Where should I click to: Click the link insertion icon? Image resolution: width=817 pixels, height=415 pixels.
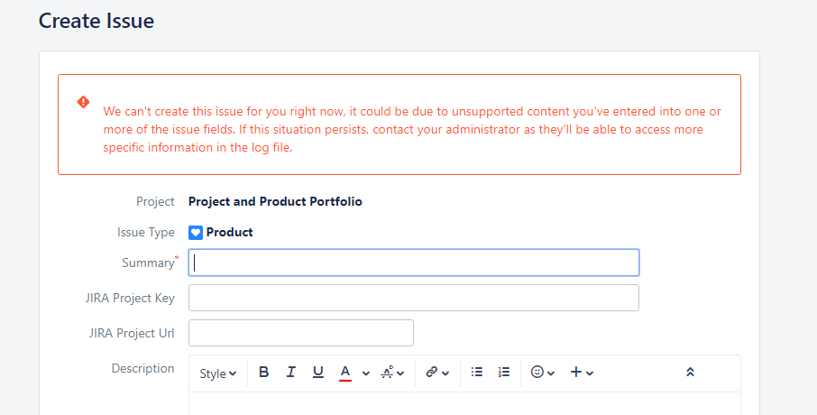click(x=432, y=373)
